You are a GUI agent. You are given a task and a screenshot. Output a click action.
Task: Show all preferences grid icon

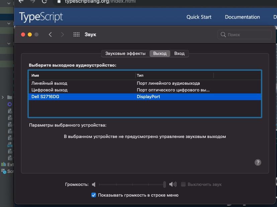(x=77, y=34)
